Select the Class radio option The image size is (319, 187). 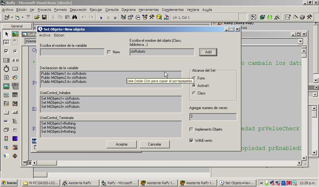pyautogui.click(x=194, y=93)
